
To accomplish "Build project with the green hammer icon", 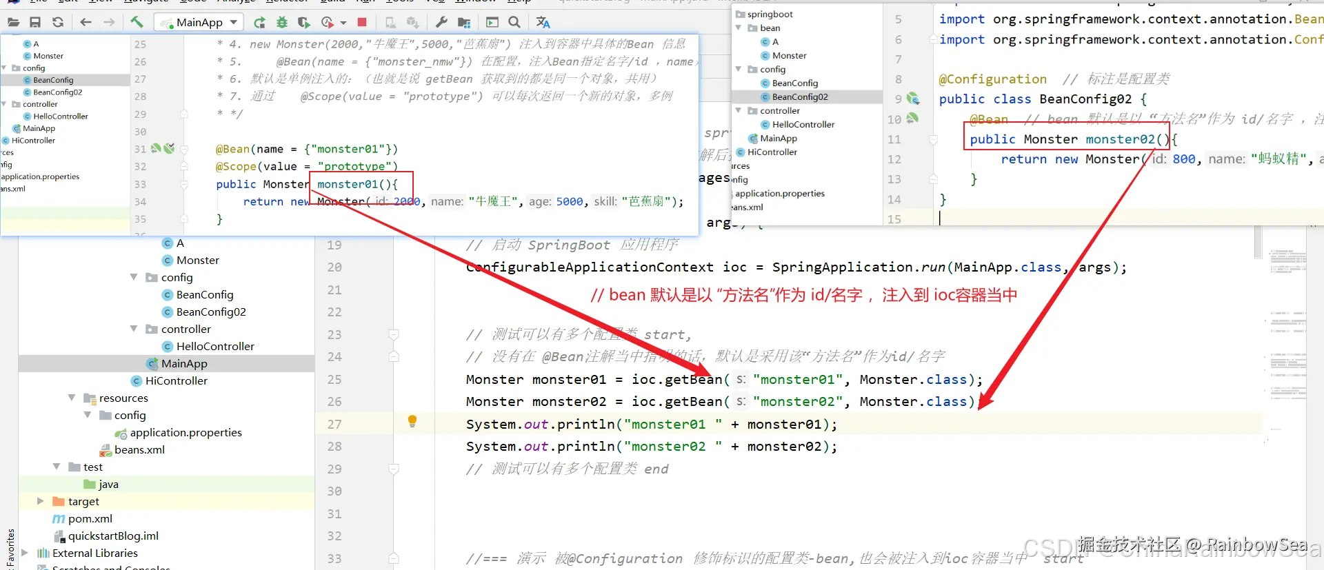I will [x=137, y=22].
